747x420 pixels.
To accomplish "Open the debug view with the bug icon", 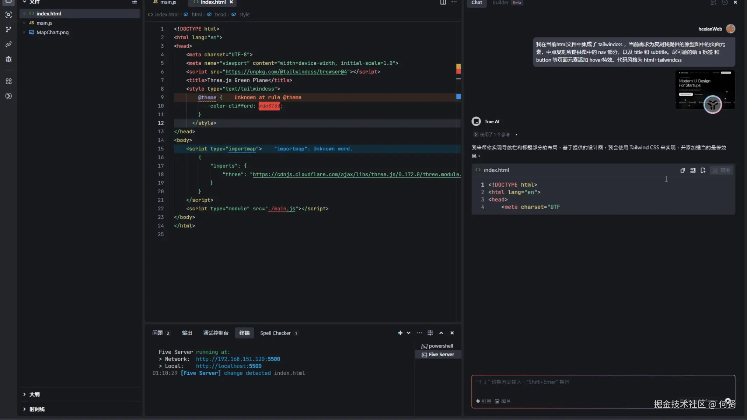I will click(8, 59).
